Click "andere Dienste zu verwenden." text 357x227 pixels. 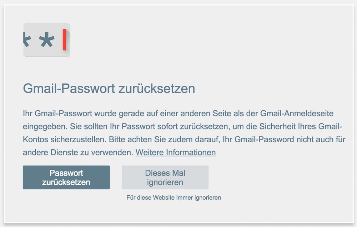point(78,153)
